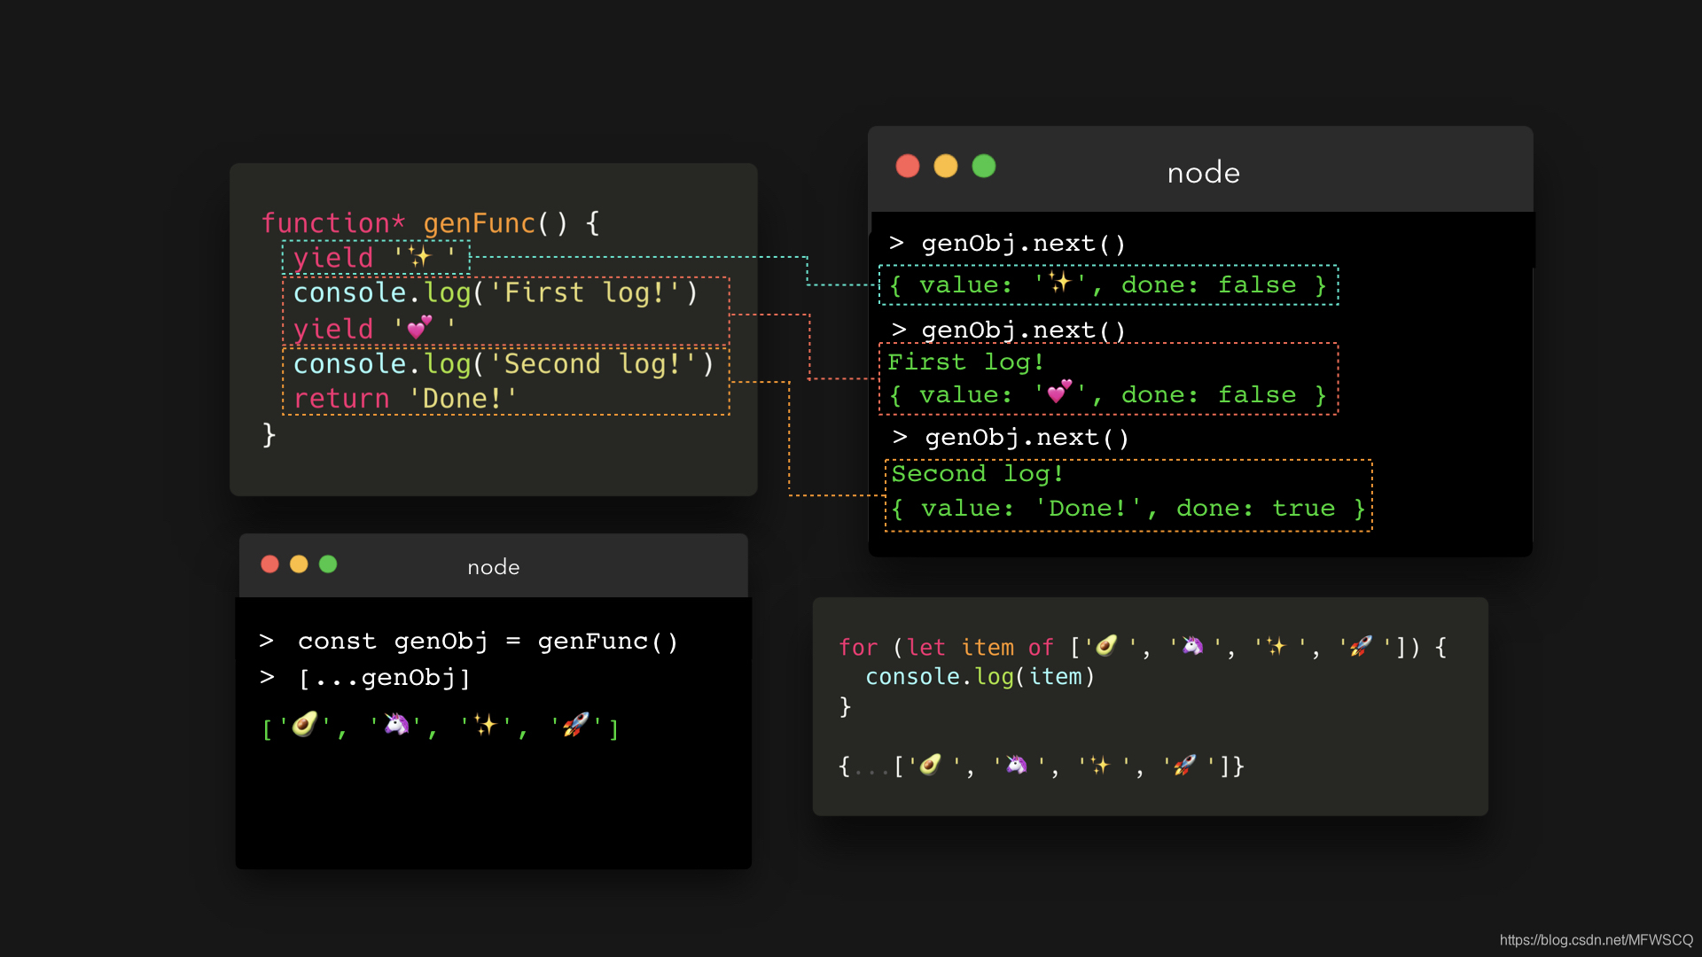Click the green maximize dot in large node window
The height and width of the screenshot is (957, 1702).
coord(984,167)
